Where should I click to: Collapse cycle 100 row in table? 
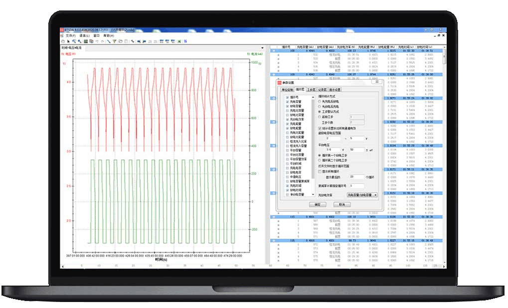(x=273, y=51)
